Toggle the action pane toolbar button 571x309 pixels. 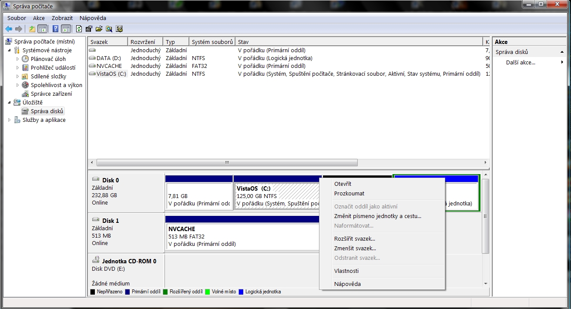66,29
